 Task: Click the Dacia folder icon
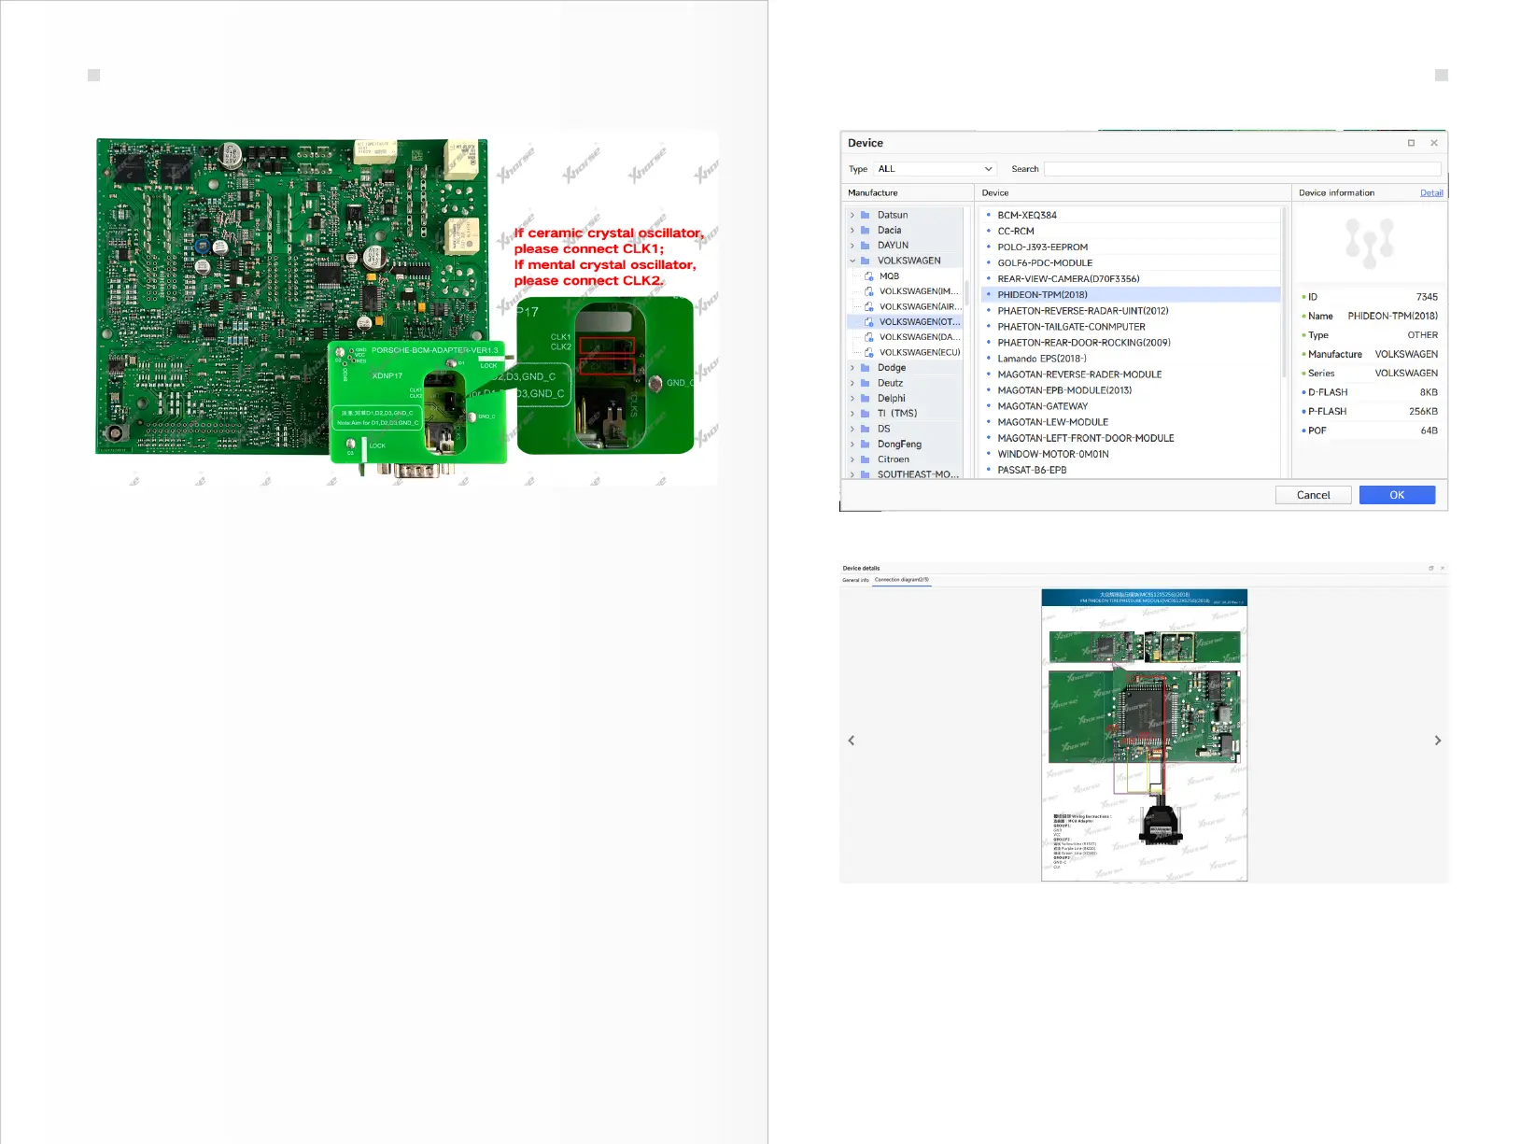(x=865, y=230)
